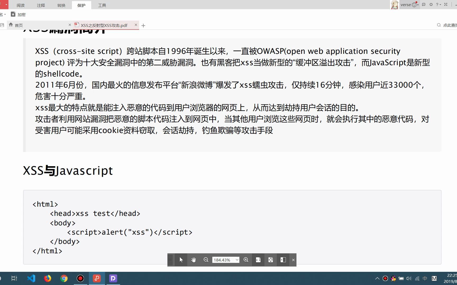The image size is (457, 285).
Task: Open the settings gear icon
Action: [x=431, y=4]
